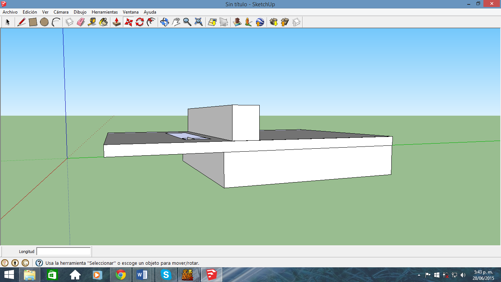This screenshot has width=501, height=282.
Task: Activate the Circle drawing tool
Action: pos(44,22)
